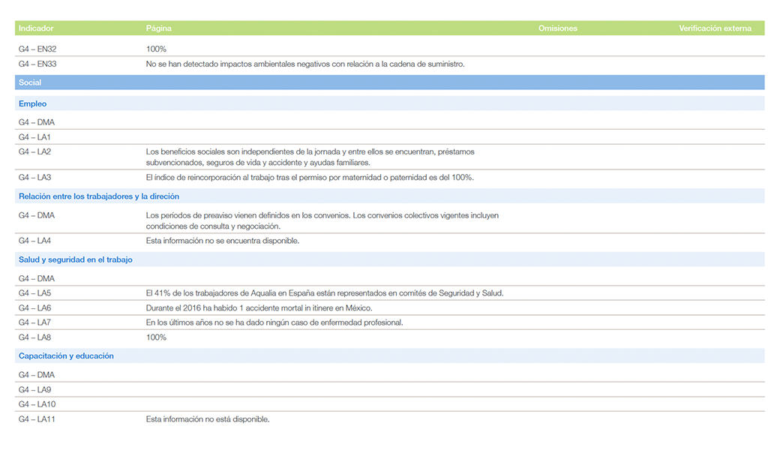Click the text about beneficios sociales
This screenshot has width=780, height=453.
coord(310,157)
